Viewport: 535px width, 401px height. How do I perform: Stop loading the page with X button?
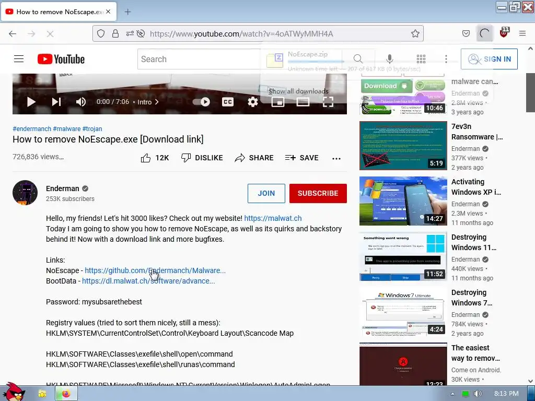click(50, 34)
